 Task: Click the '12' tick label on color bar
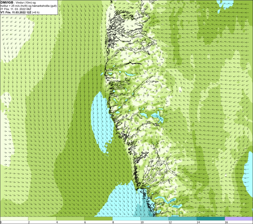[x=170, y=222]
